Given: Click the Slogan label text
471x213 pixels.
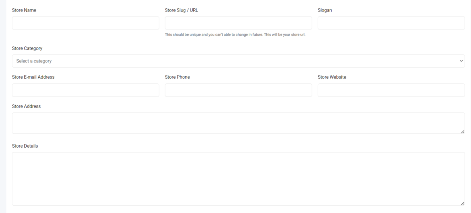Looking at the screenshot, I should (325, 10).
